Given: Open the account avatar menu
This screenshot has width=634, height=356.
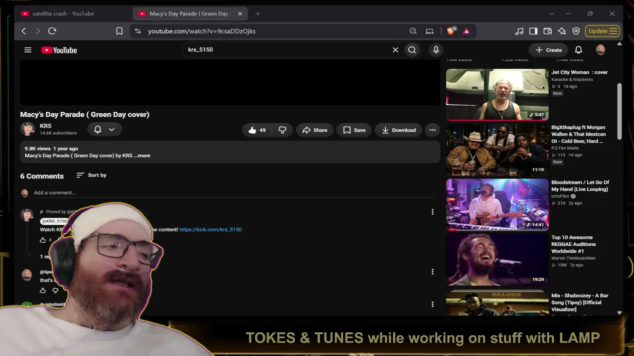Looking at the screenshot, I should (600, 50).
